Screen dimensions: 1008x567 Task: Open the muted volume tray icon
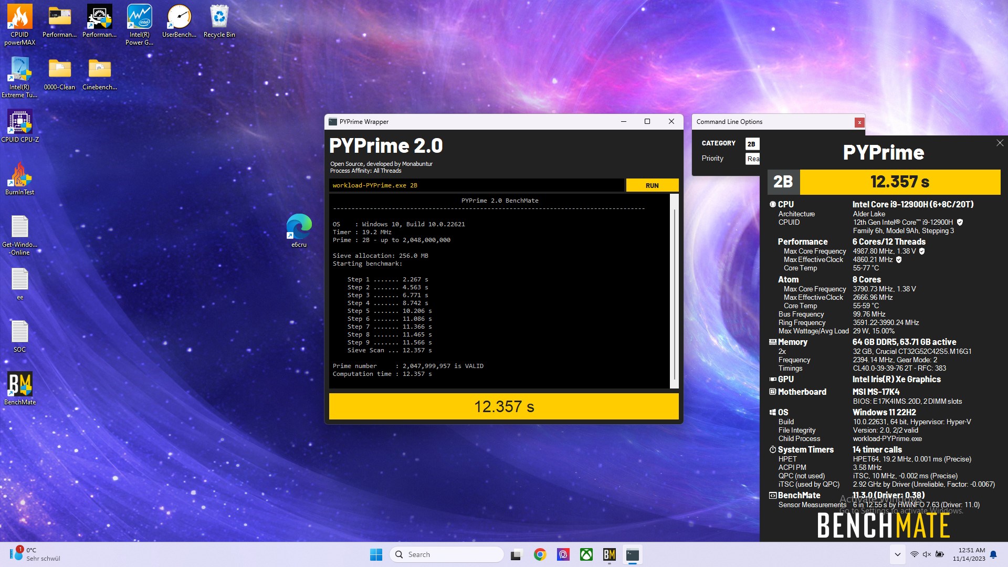point(927,554)
